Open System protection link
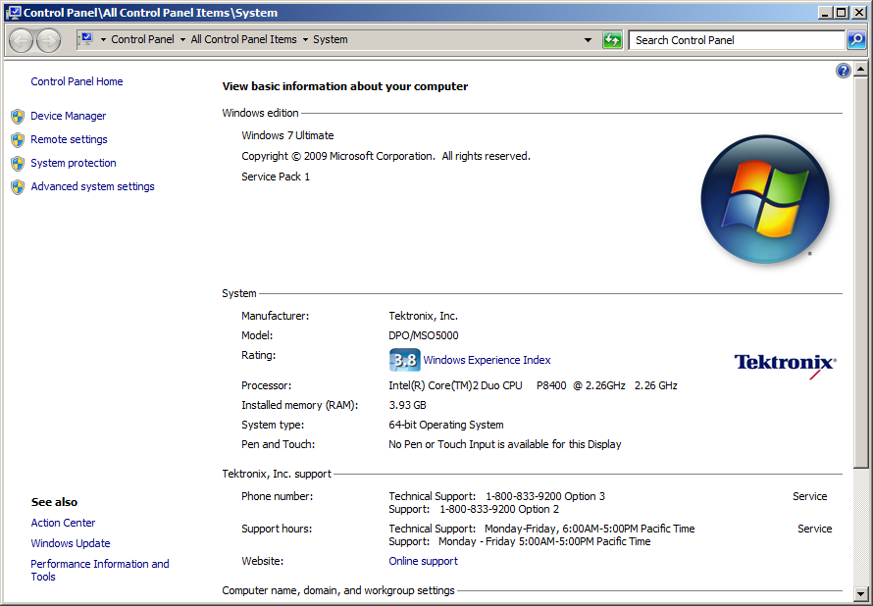873x606 pixels. [x=74, y=163]
